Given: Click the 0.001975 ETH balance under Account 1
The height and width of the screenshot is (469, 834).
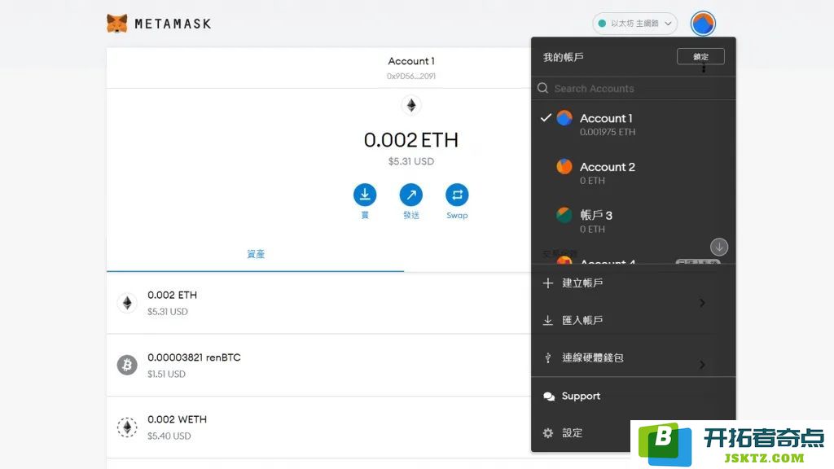Looking at the screenshot, I should tap(608, 132).
